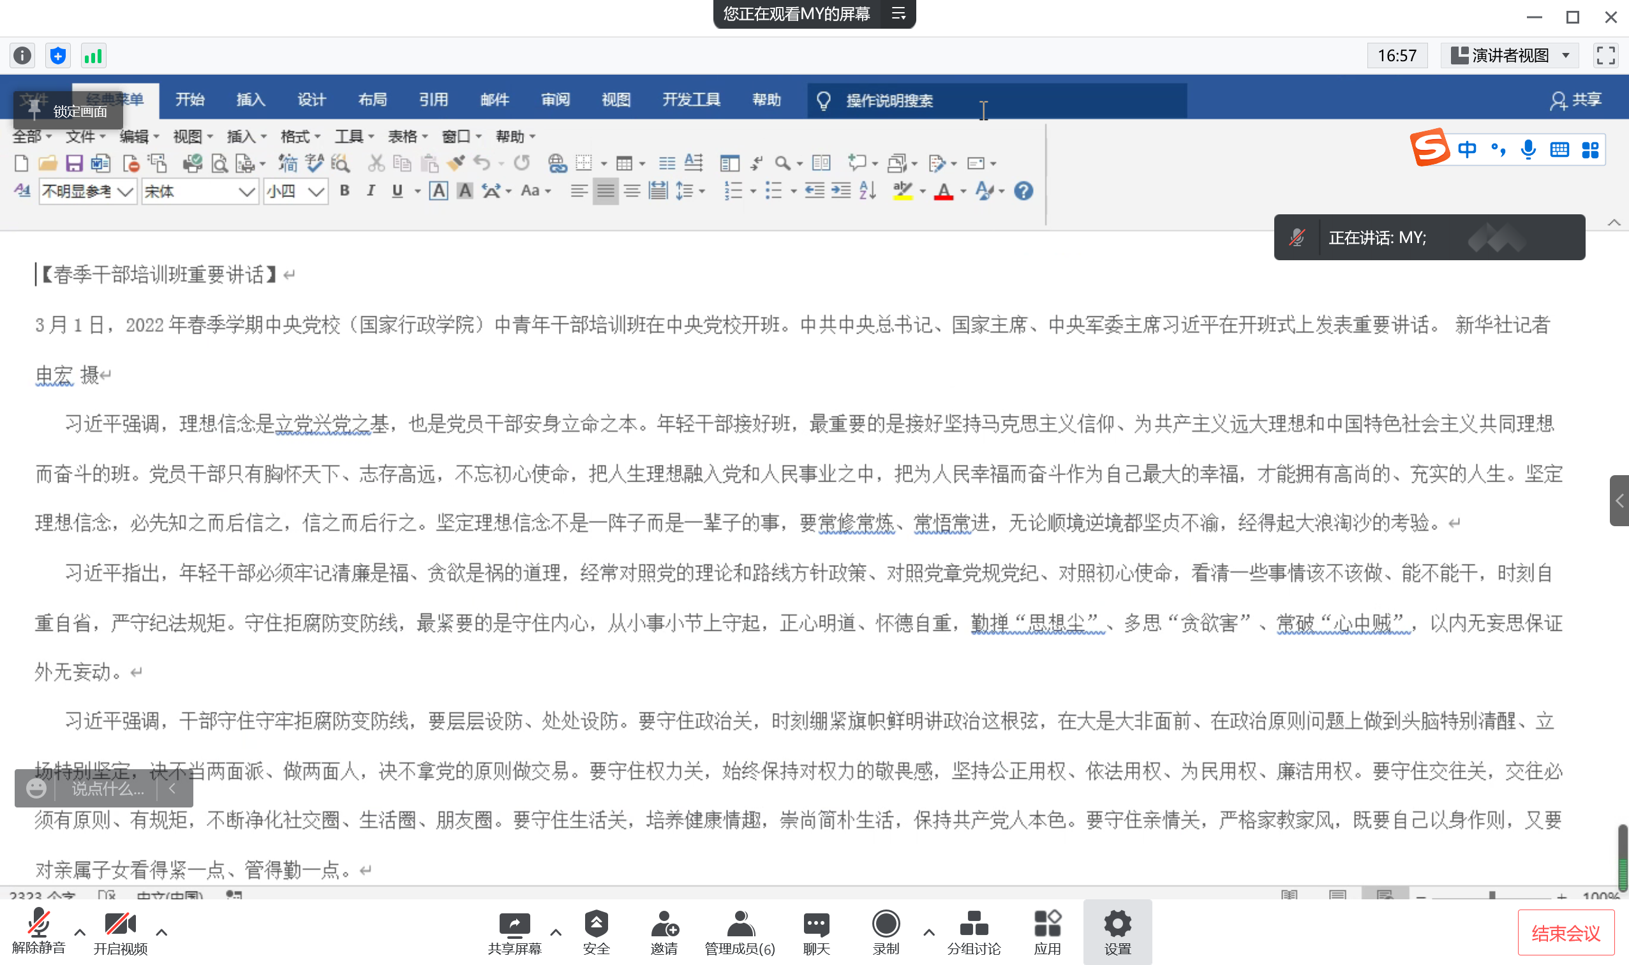Toggle Italic formatting

pos(371,191)
